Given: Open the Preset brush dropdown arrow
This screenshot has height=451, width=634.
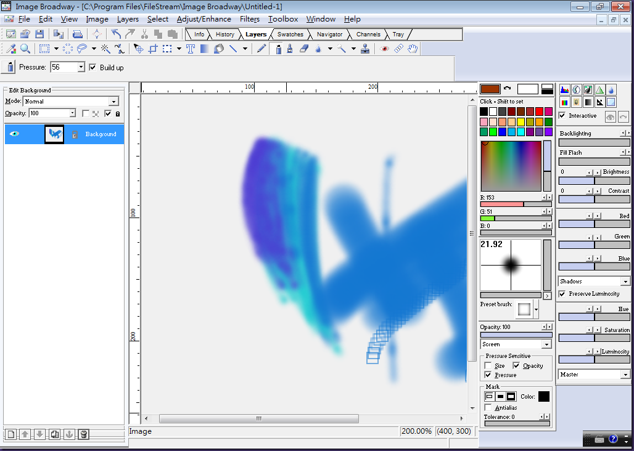Looking at the screenshot, I should (536, 310).
